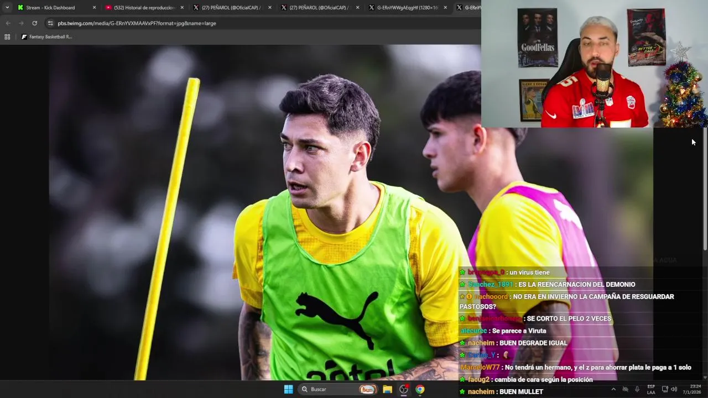
Task: Open File Explorer from taskbar
Action: click(x=388, y=389)
